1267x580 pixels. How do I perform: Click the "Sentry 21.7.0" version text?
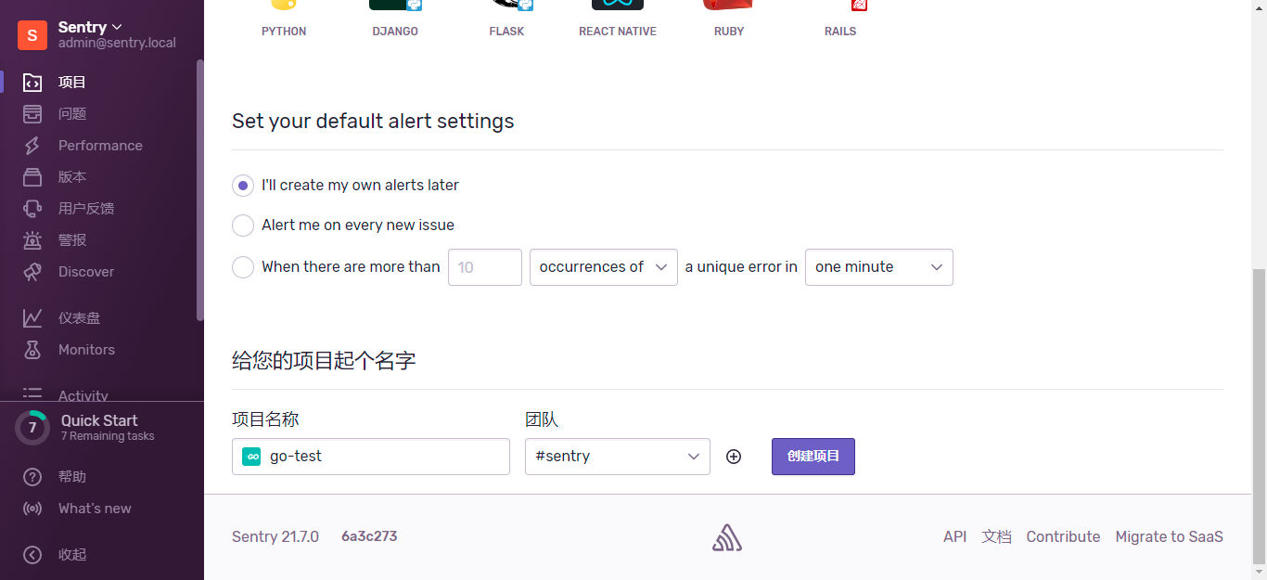[x=275, y=537]
